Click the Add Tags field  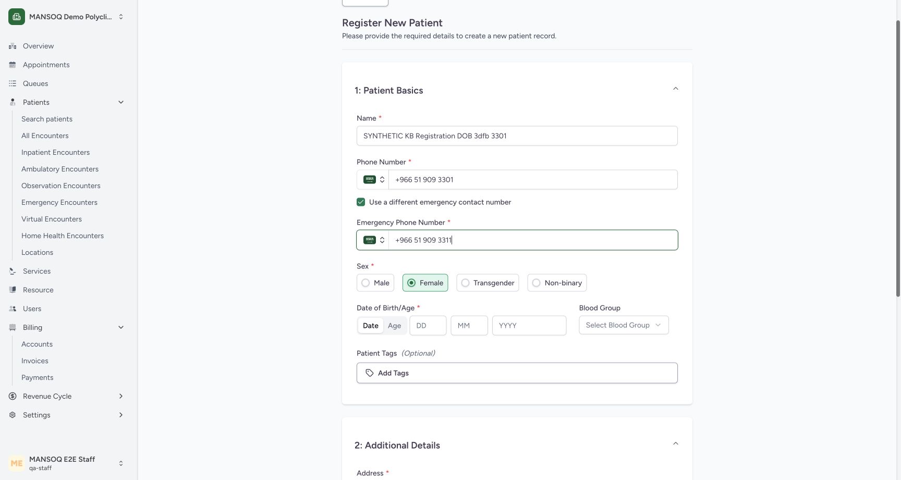pyautogui.click(x=517, y=373)
